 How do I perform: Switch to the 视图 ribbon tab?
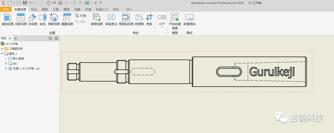coord(77,9)
